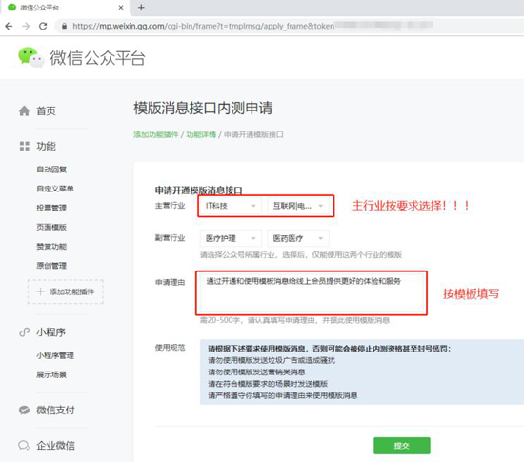Click the browser forward arrow
524x462 pixels.
pos(26,26)
